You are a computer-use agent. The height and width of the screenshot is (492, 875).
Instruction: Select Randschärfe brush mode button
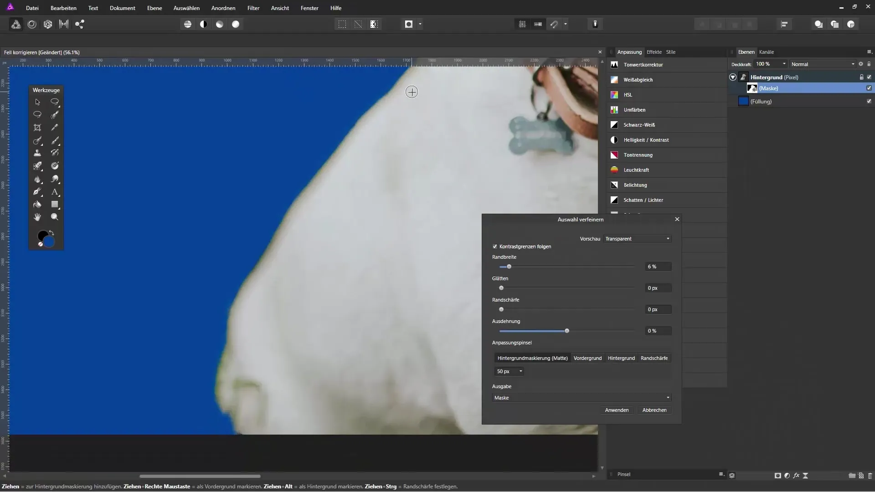[x=654, y=359]
